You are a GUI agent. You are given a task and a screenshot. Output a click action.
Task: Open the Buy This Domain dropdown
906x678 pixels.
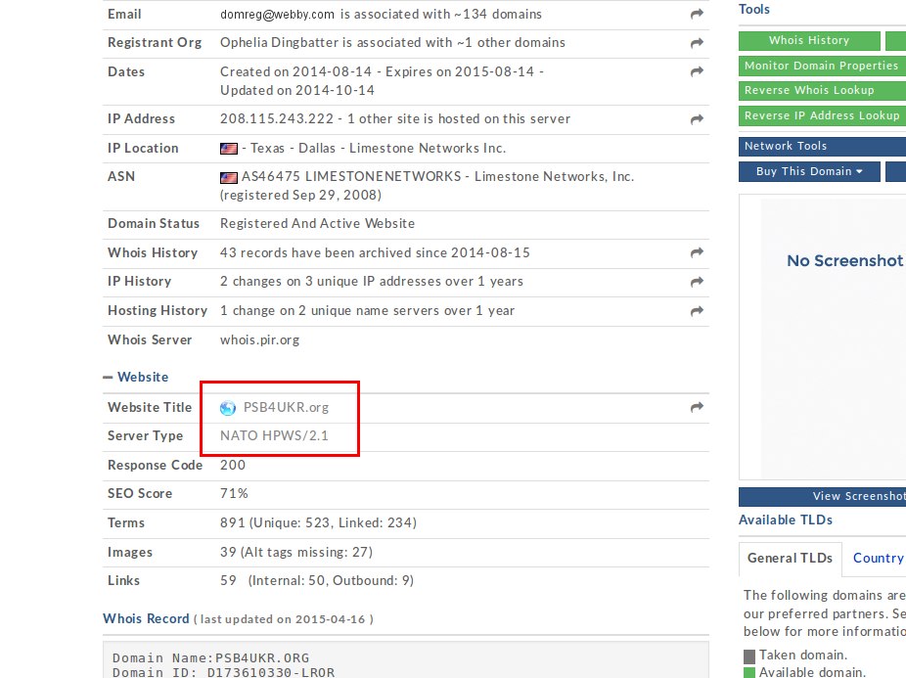point(809,171)
